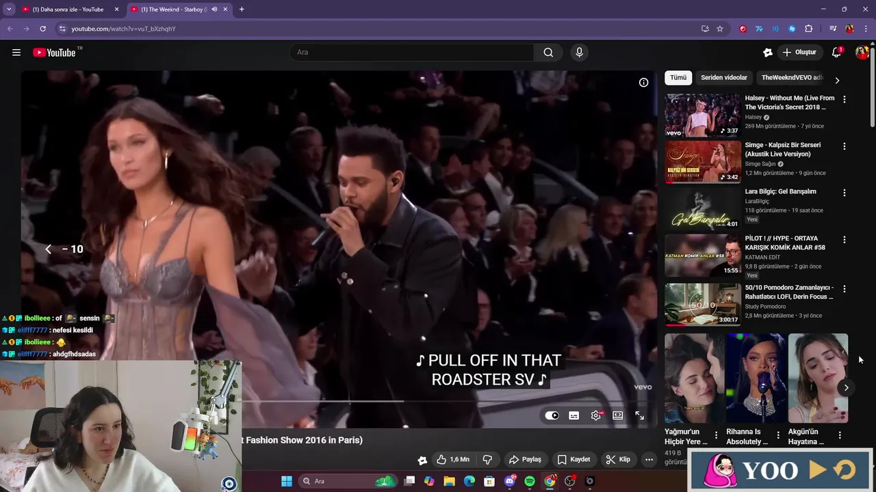Open options for 'Yağmur'un Hiçbir Yere' short
The width and height of the screenshot is (876, 492).
click(717, 435)
